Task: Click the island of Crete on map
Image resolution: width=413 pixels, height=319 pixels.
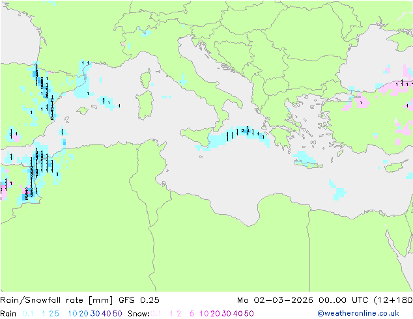Action: pos(308,164)
